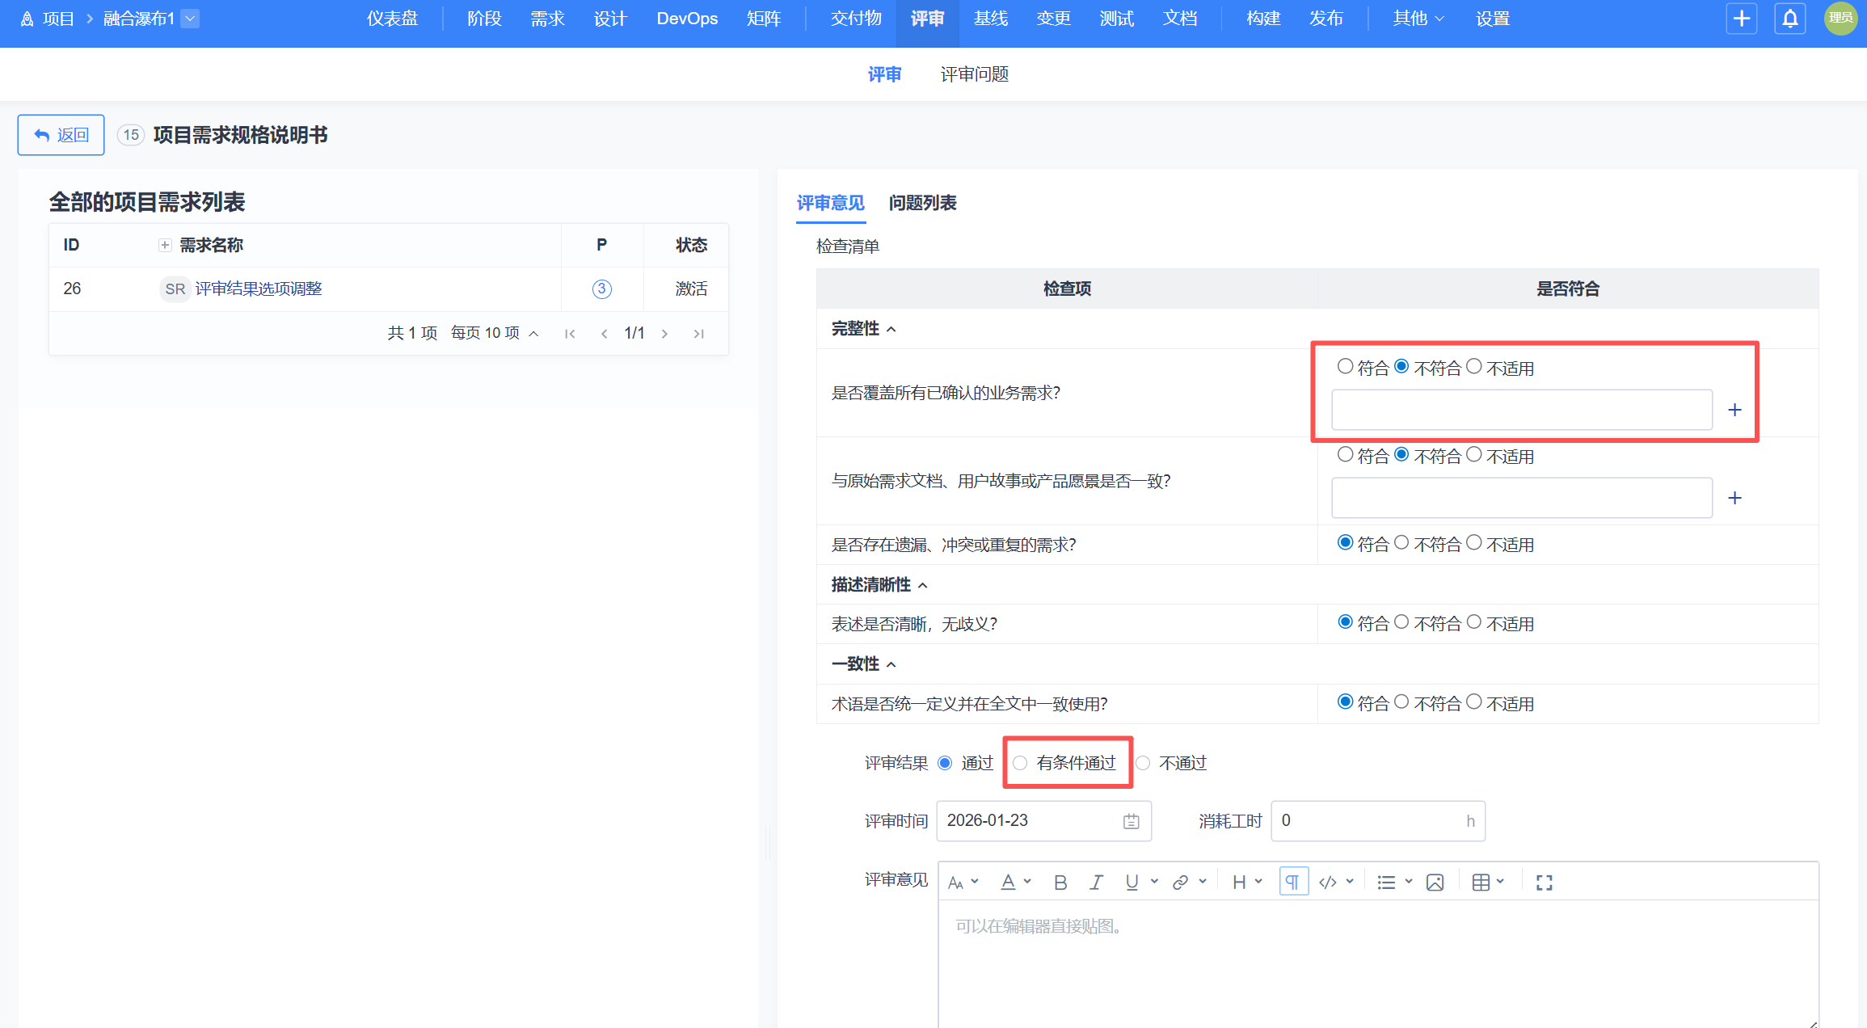Open the 其他 navigation dropdown
This screenshot has width=1867, height=1028.
(1418, 19)
